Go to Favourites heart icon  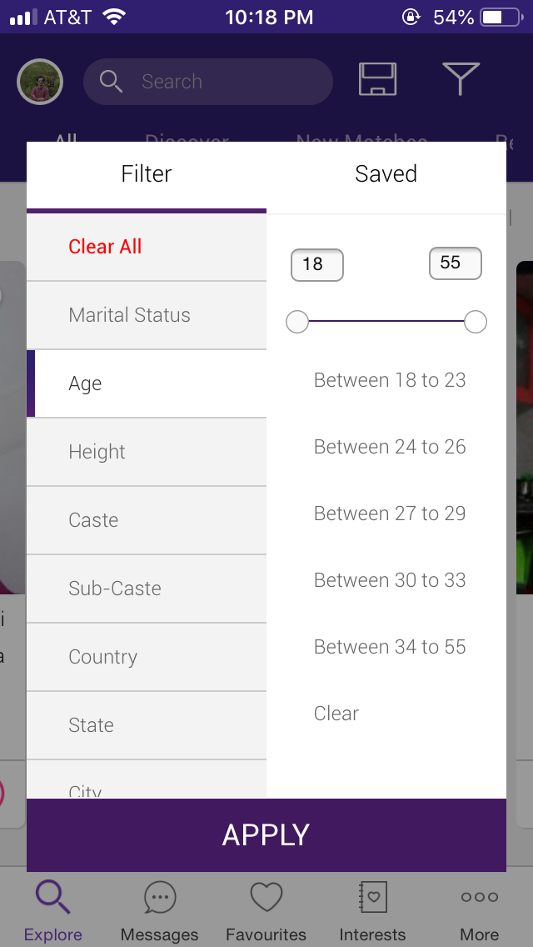pyautogui.click(x=266, y=898)
